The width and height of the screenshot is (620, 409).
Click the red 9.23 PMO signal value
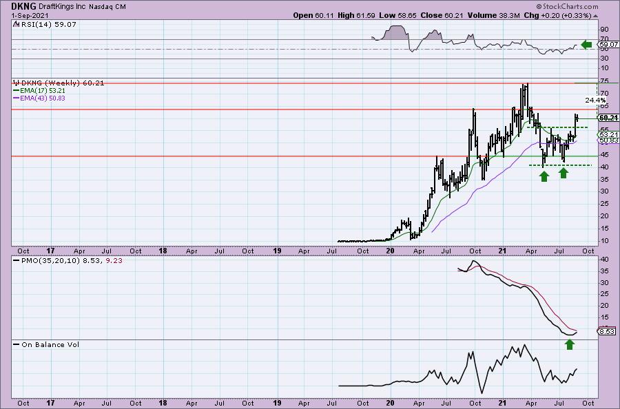[114, 261]
